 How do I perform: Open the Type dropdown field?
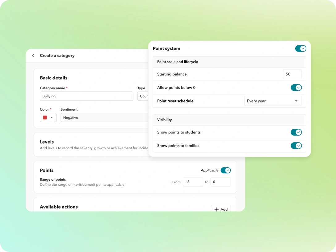(x=143, y=96)
